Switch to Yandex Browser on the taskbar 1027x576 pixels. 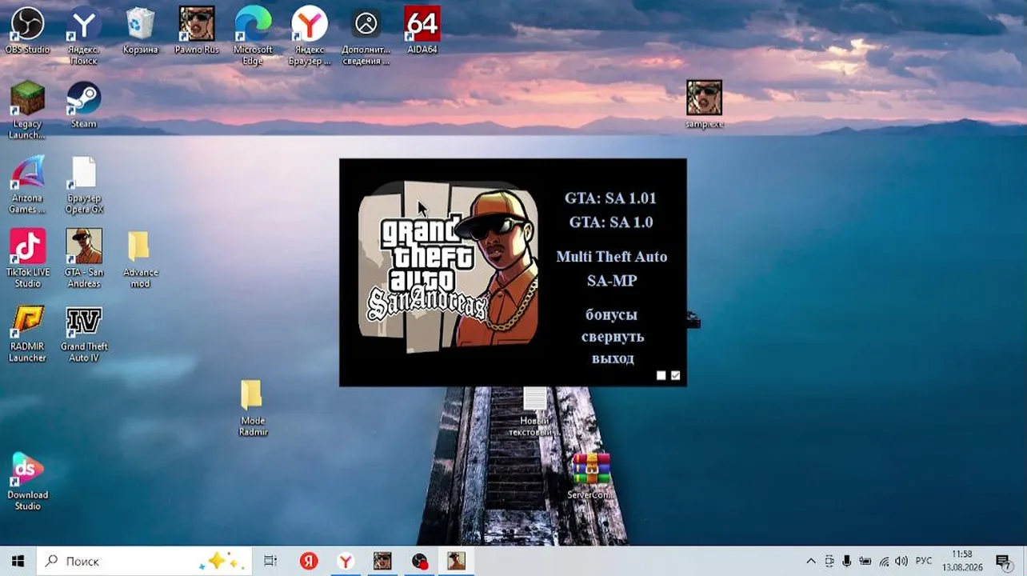(x=346, y=562)
